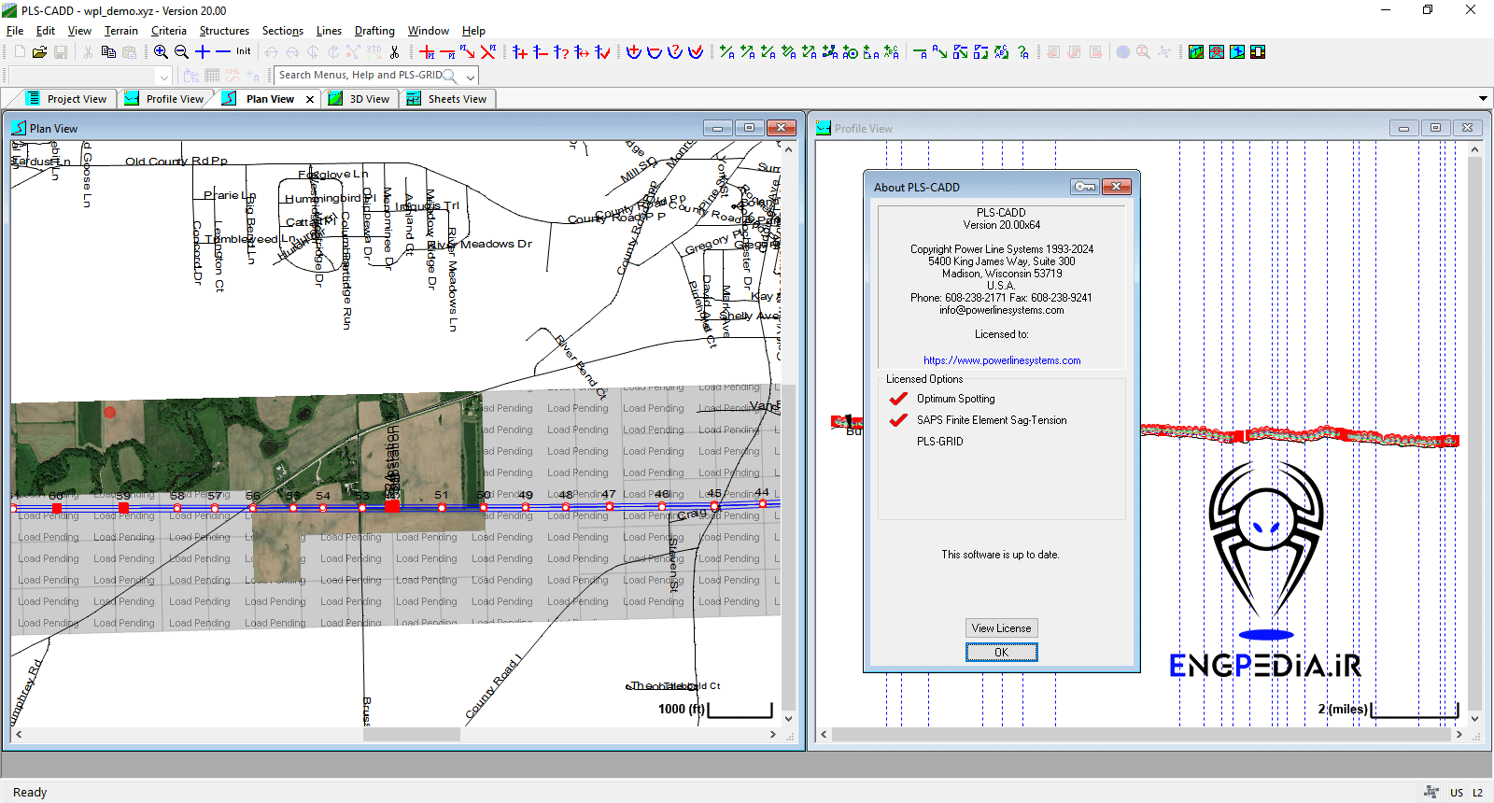Click the Move PI arrow icon
Viewport: 1494px width, 803px height.
pos(468,52)
